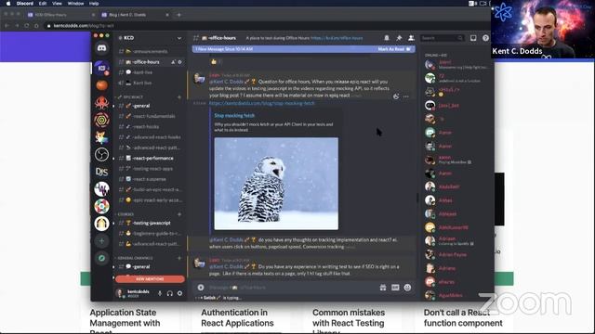595x334 pixels.
Task: Open the Edit menu
Action: point(43,4)
